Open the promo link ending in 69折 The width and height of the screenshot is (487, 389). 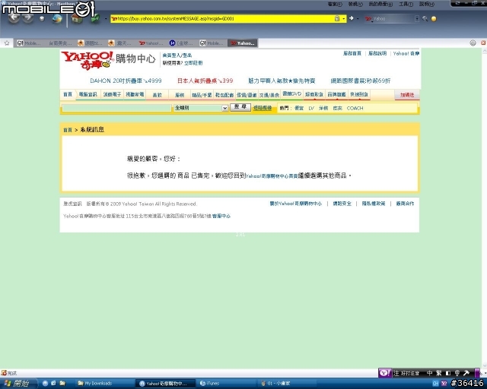coord(361,81)
